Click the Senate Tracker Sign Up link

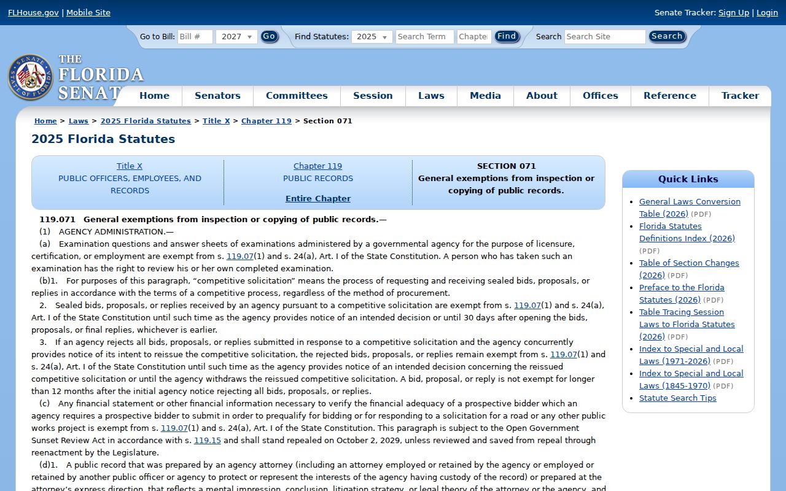[x=734, y=13]
